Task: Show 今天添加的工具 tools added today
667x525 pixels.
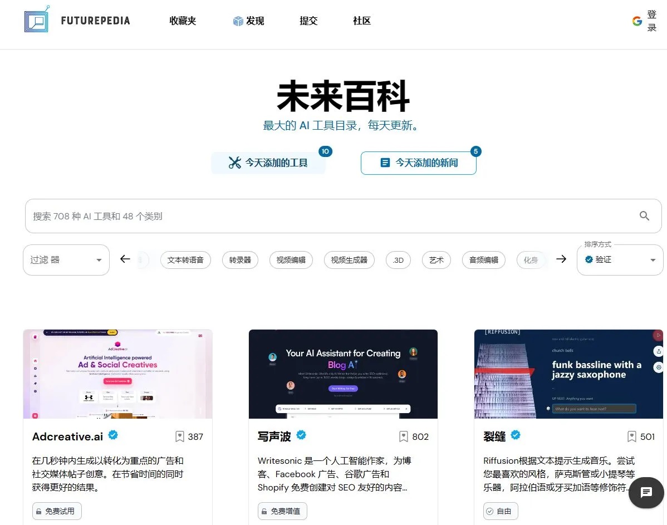Action: (x=268, y=163)
